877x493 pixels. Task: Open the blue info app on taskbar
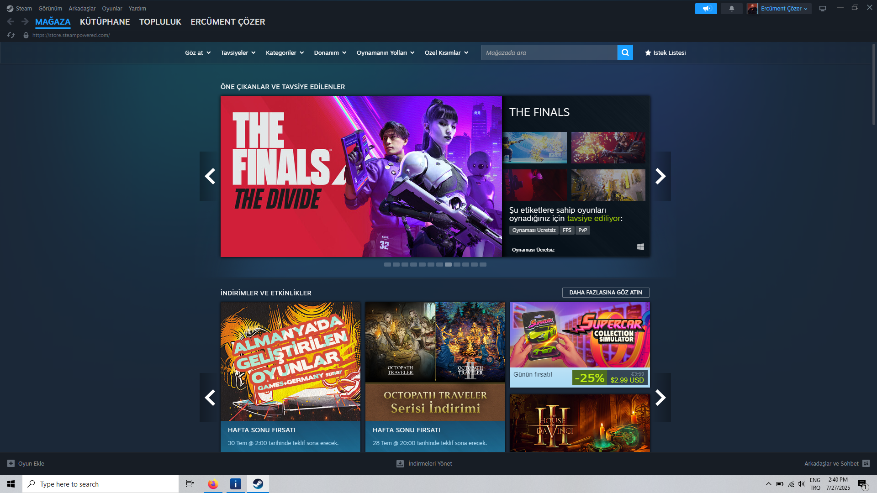tap(235, 484)
